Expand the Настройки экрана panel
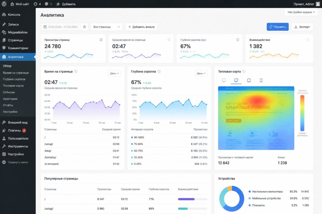322x214 pixels. [301, 12]
